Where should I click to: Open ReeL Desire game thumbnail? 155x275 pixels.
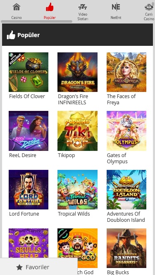click(29, 131)
